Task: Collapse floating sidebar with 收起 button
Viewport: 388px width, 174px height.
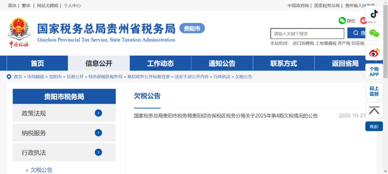Action: [374, 126]
